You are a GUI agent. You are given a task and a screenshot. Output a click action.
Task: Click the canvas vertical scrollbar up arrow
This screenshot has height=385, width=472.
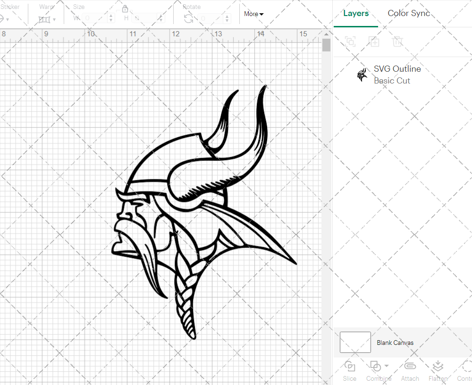[x=326, y=34]
